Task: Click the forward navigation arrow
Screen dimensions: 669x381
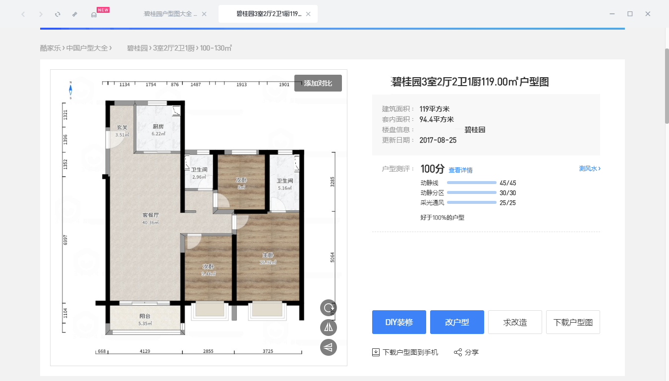Action: click(x=40, y=14)
